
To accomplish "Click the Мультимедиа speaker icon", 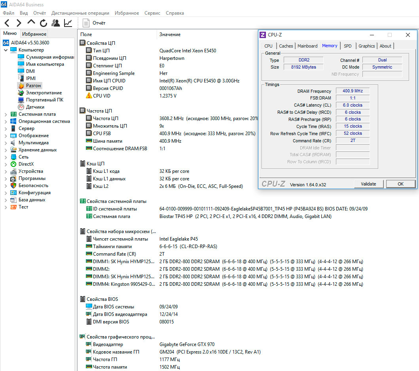I will [13, 143].
